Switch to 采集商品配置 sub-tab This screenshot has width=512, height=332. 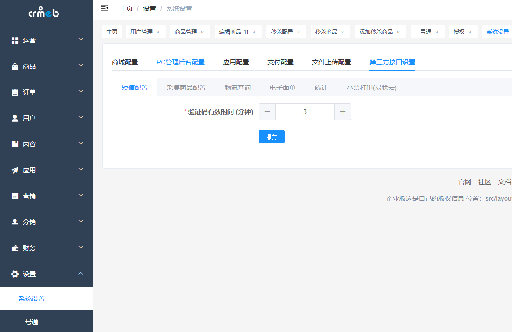pyautogui.click(x=186, y=88)
